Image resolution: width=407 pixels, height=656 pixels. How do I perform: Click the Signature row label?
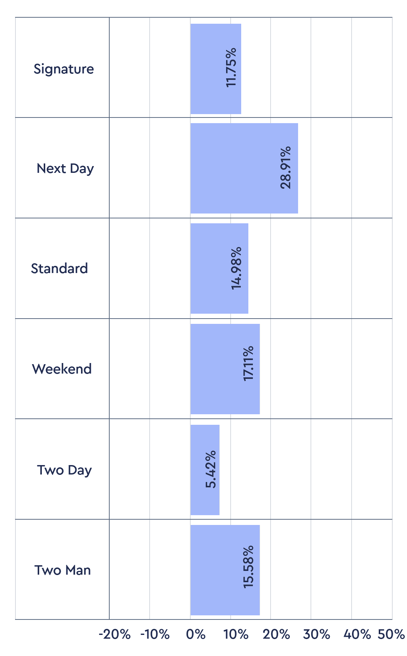(64, 69)
